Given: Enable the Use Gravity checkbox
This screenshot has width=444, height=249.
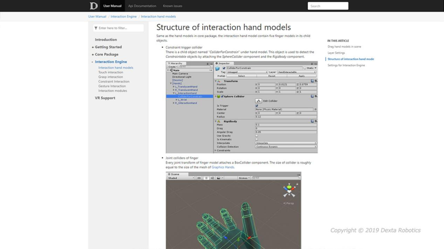Looking at the screenshot, I should 257,136.
